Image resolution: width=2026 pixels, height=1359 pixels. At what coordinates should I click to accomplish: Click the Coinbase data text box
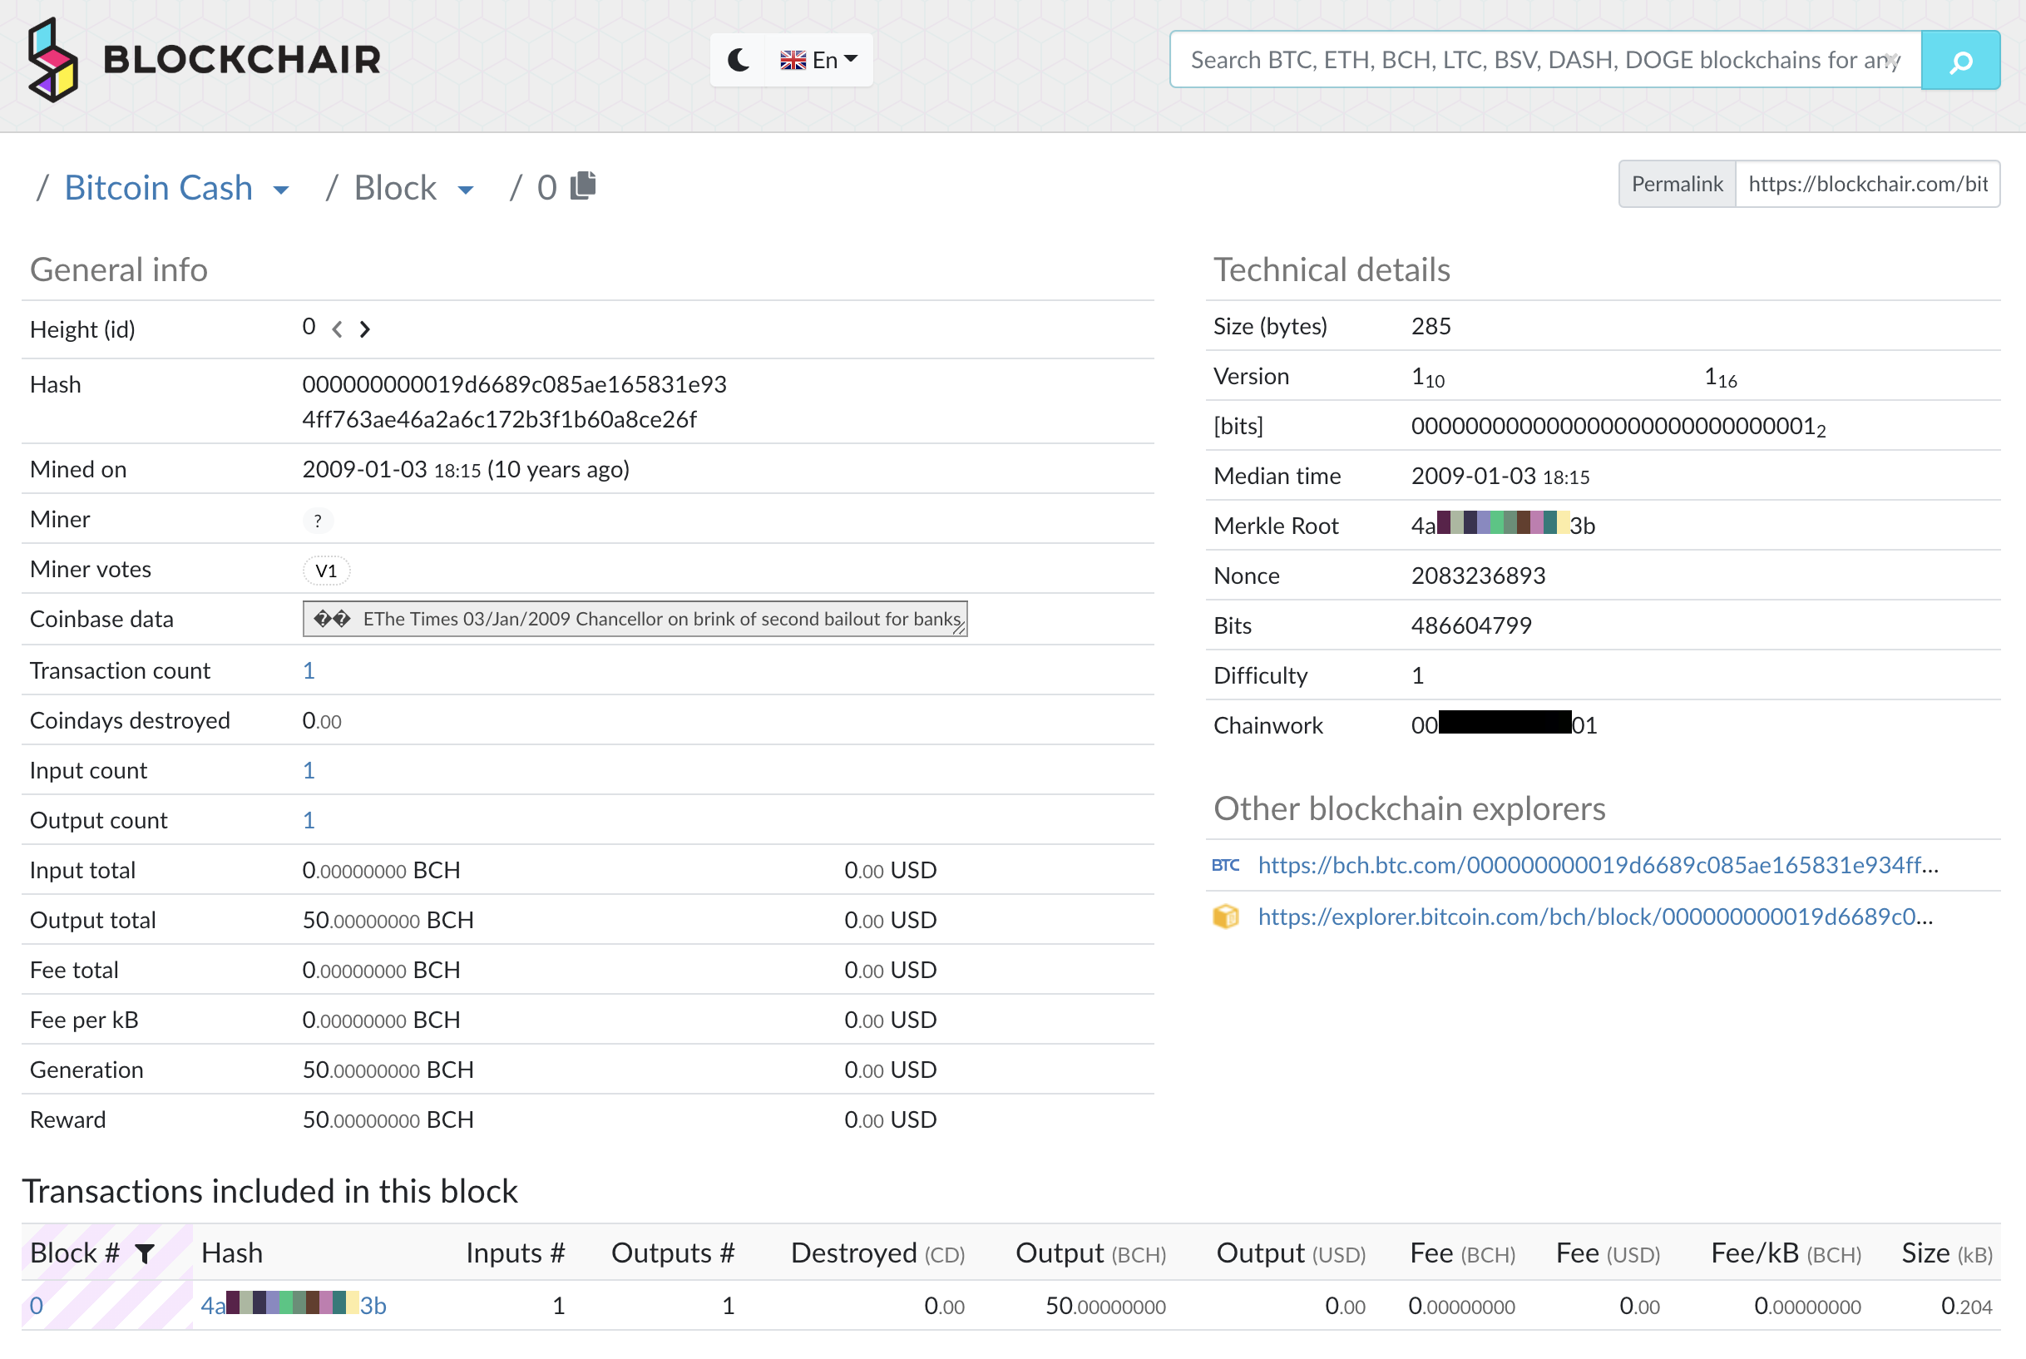coord(635,619)
